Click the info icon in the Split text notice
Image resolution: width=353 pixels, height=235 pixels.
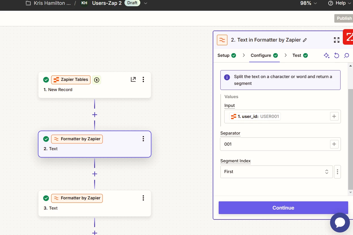tap(227, 77)
